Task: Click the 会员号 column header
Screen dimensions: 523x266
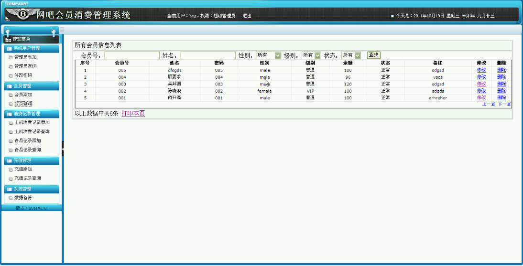Action: coord(122,63)
